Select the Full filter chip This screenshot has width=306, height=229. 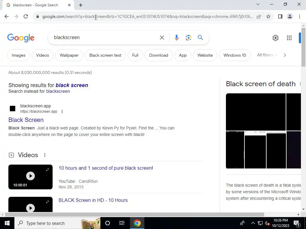[135, 55]
